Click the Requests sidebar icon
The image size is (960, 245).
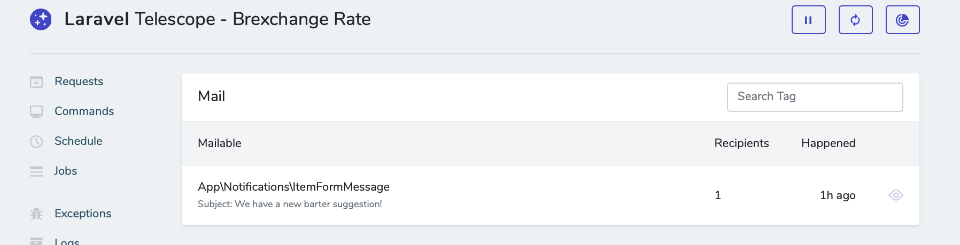(x=36, y=82)
